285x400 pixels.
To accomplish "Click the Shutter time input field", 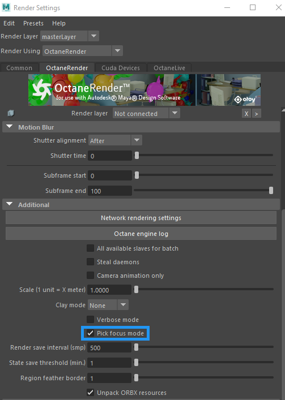I will point(110,156).
